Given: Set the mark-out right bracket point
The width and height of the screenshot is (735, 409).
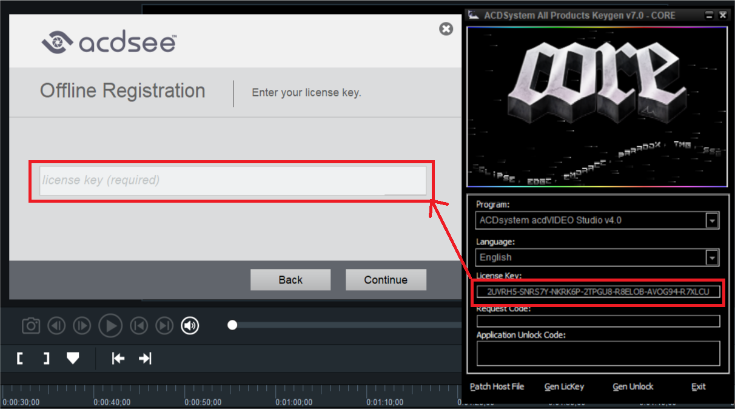Looking at the screenshot, I should 46,359.
